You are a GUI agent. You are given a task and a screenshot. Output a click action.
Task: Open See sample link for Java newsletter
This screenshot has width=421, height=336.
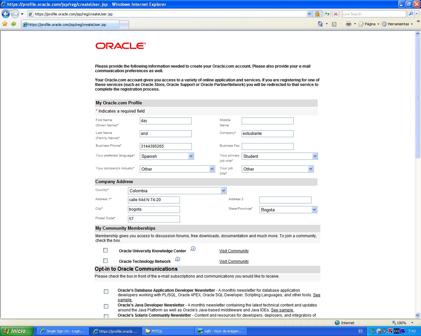282,310
